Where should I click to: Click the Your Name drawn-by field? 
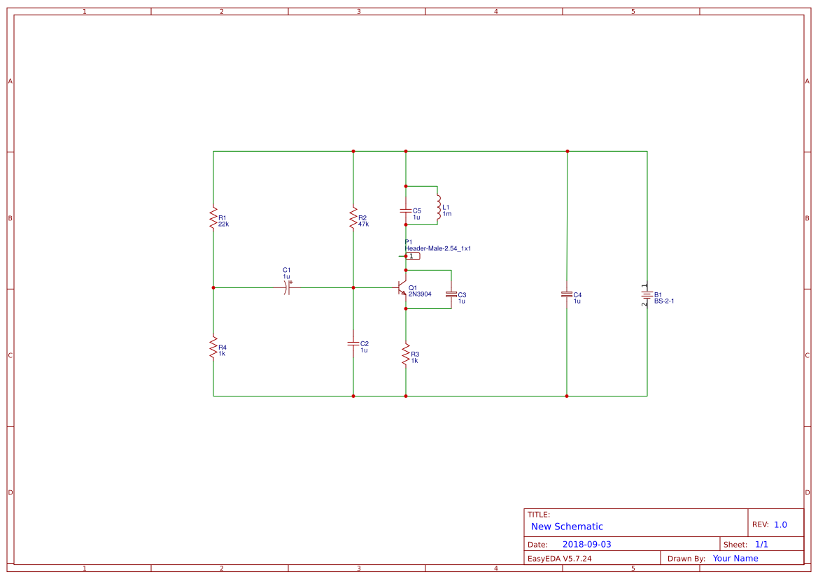pyautogui.click(x=735, y=558)
